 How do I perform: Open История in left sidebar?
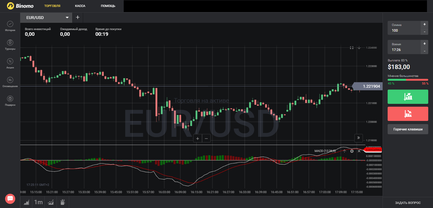[10, 26]
